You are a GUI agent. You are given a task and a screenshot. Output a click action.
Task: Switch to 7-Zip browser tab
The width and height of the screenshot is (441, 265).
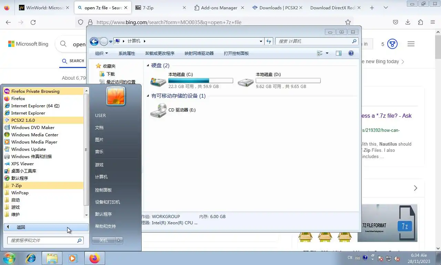pyautogui.click(x=161, y=8)
